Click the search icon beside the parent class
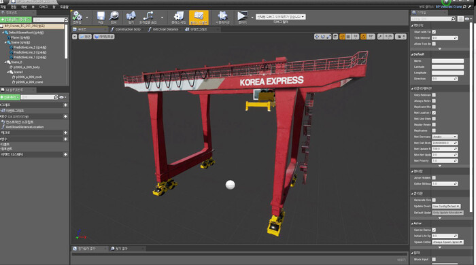 [464, 7]
